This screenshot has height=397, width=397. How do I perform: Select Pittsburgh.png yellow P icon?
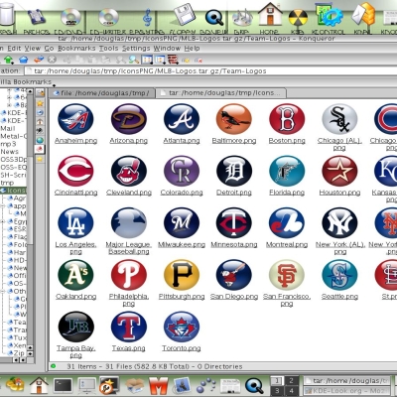click(182, 275)
